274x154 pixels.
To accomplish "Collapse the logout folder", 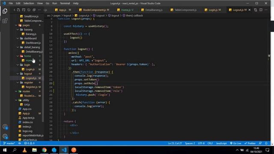I will 28,74.
